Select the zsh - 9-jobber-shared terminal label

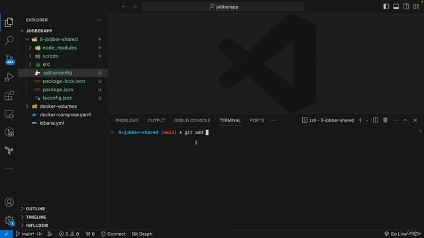coord(328,120)
